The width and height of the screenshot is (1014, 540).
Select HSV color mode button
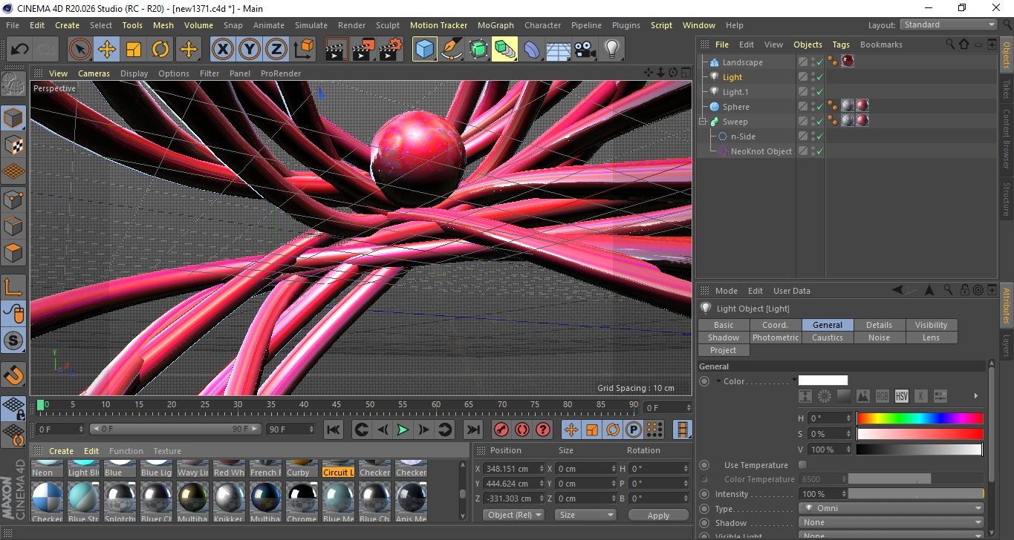(x=901, y=396)
